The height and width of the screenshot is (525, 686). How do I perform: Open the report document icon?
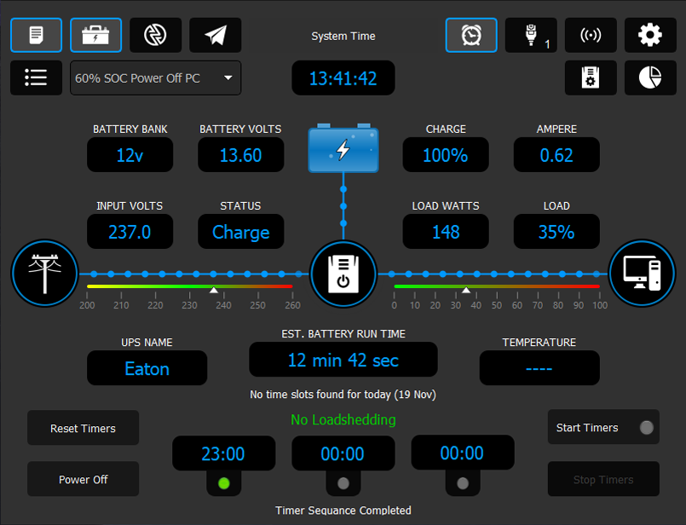591,78
